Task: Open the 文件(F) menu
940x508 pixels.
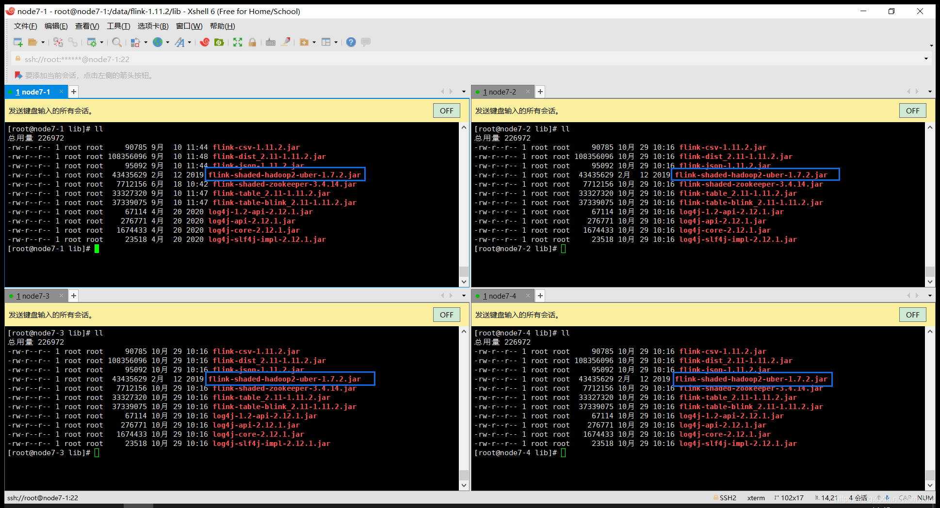Action: [x=25, y=26]
